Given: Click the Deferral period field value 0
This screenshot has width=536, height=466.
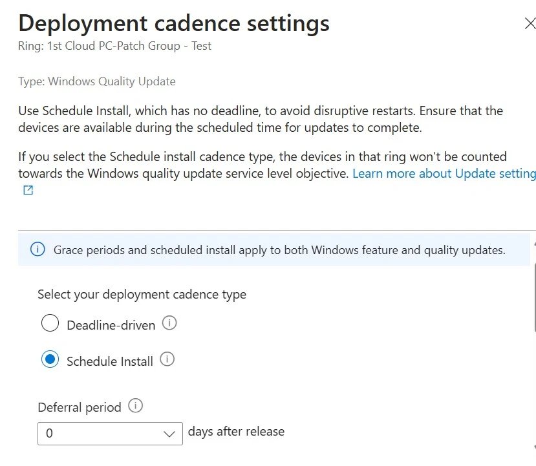Looking at the screenshot, I should point(49,433).
